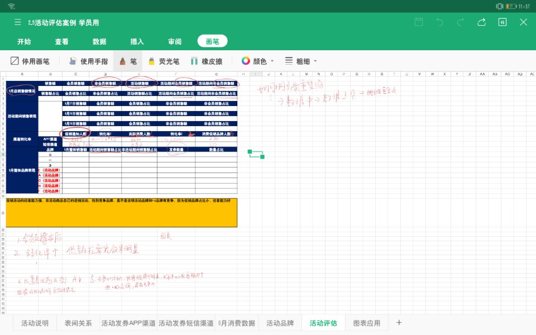Select the 数量占比 header cell
The width and height of the screenshot is (536, 335).
pos(216,150)
